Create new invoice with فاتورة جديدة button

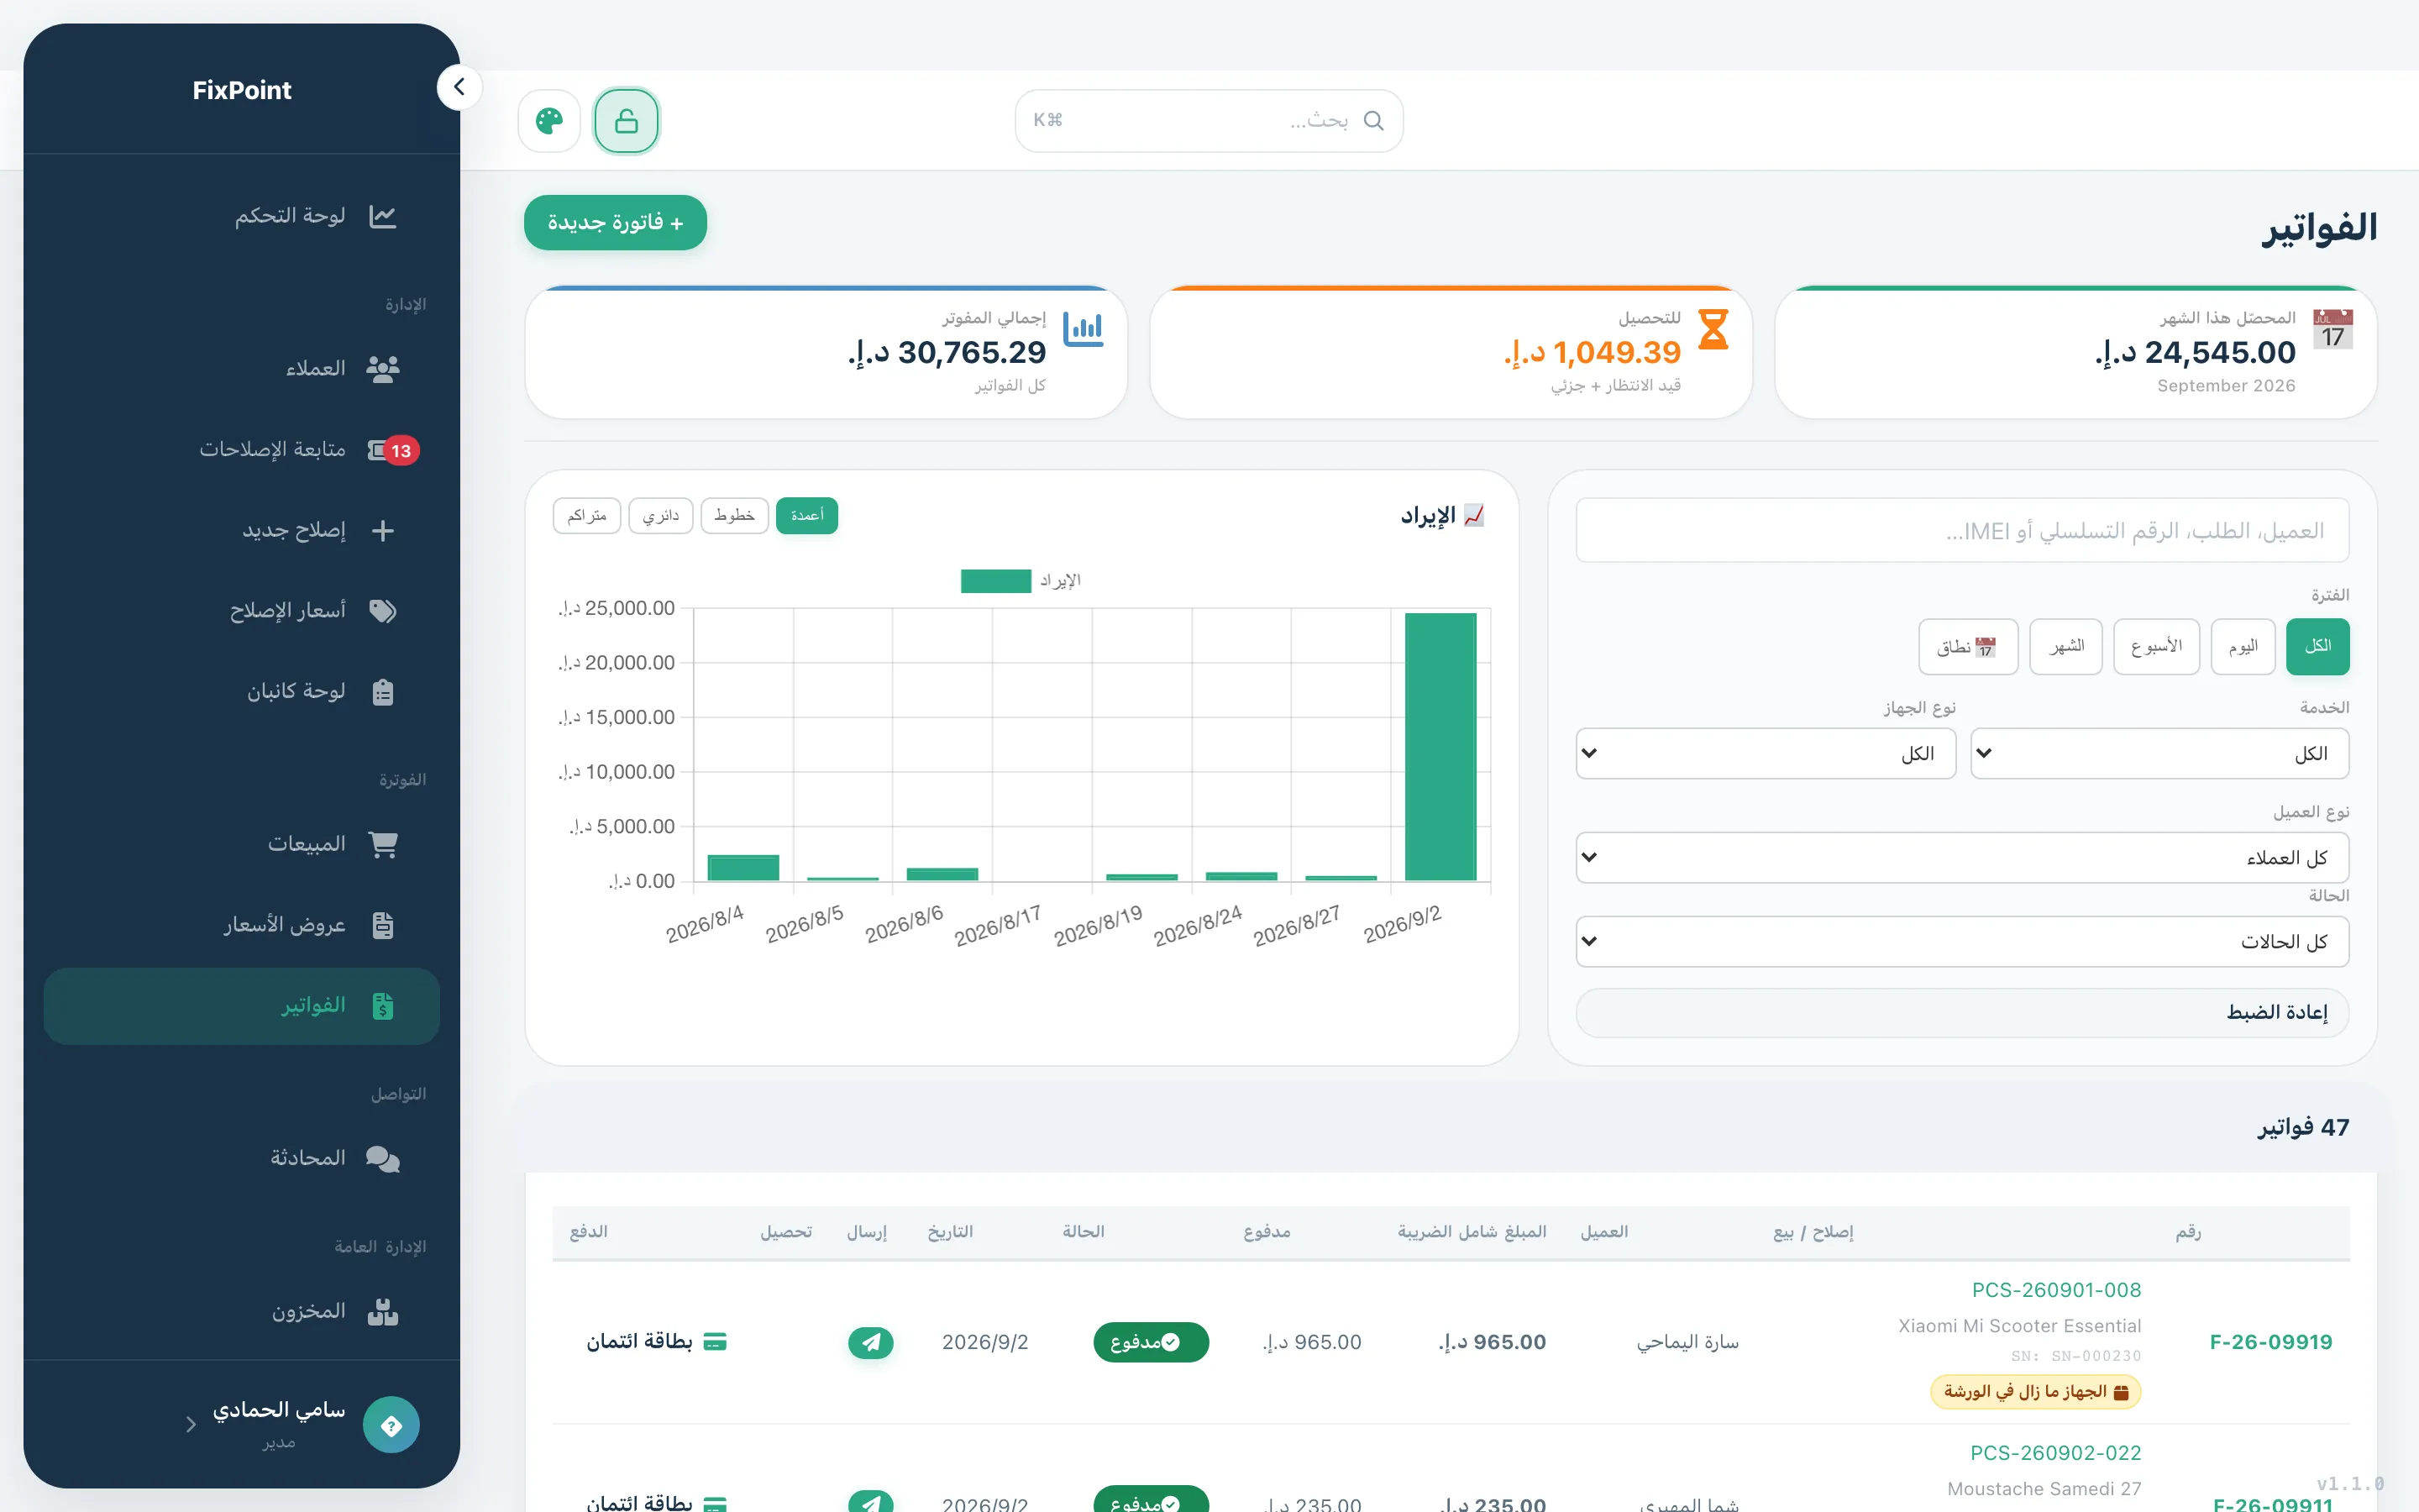616,222
